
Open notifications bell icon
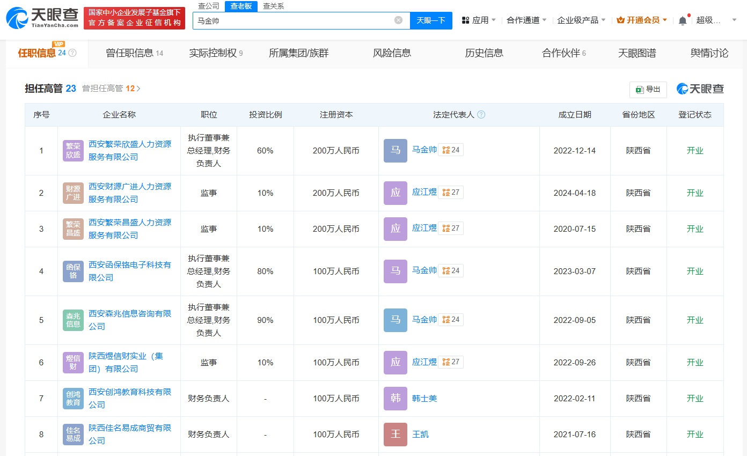point(682,20)
